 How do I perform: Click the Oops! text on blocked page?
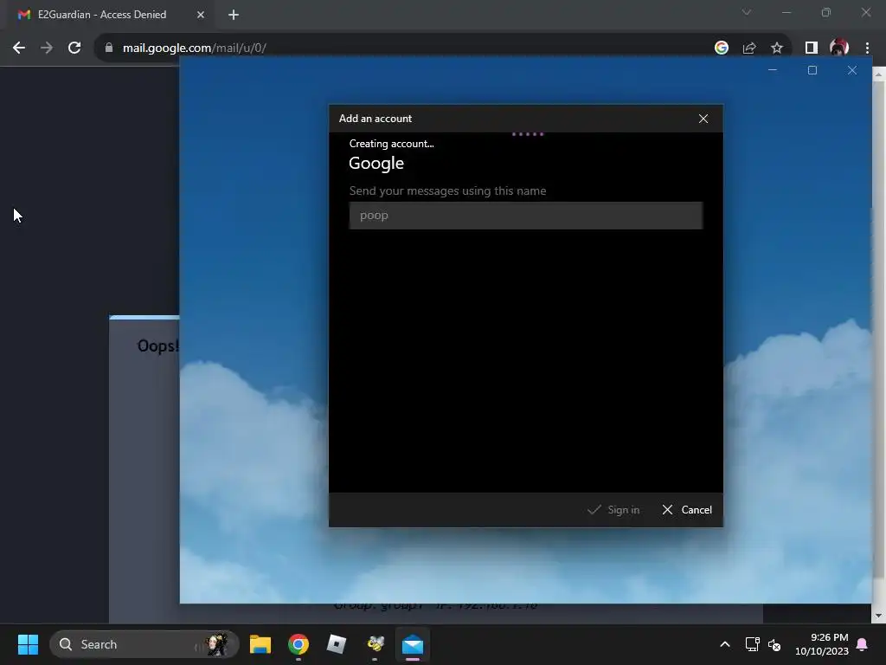(x=157, y=345)
